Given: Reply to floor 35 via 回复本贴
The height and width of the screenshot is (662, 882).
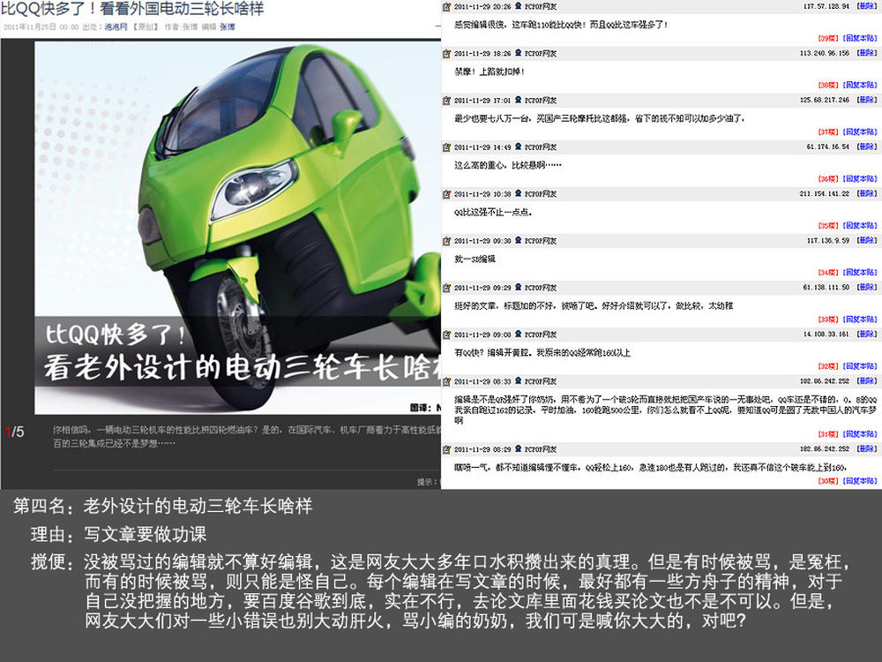Looking at the screenshot, I should [x=860, y=225].
